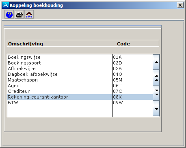Viewport: 186px width, 148px height.
Task: Click double up arrow page button
Action: [x=156, y=78]
